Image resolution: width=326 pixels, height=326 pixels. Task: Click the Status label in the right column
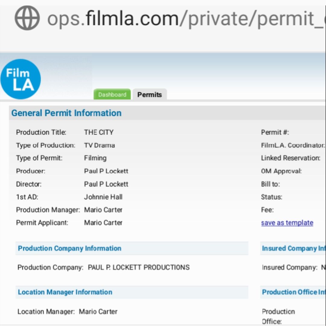pyautogui.click(x=271, y=197)
